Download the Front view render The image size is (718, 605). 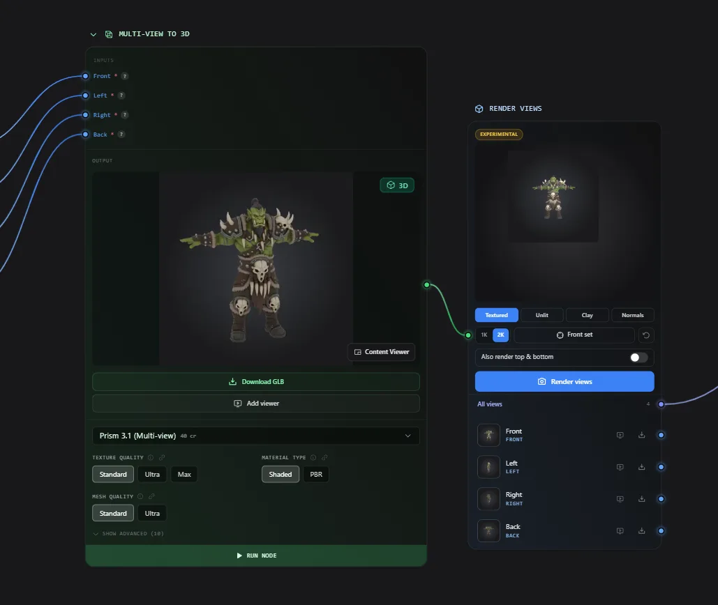pos(641,435)
